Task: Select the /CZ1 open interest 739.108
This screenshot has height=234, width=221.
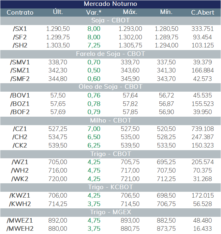Action: click(x=203, y=129)
